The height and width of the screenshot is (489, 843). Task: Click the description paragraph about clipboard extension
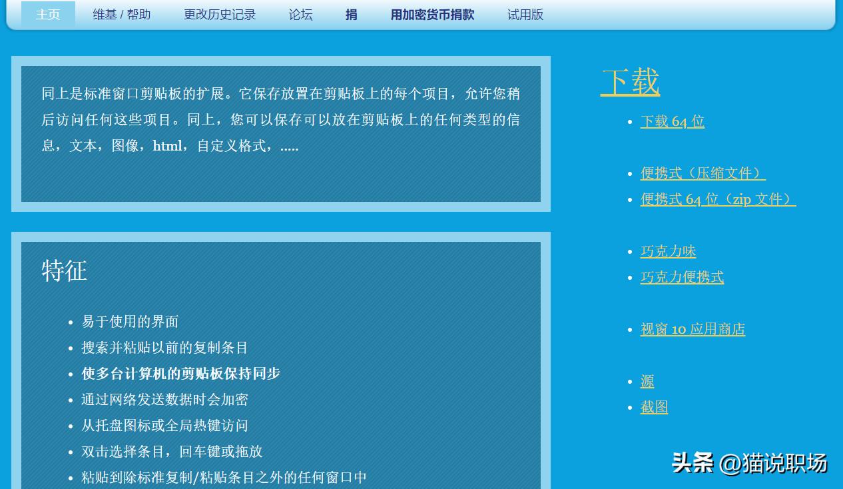coord(280,120)
